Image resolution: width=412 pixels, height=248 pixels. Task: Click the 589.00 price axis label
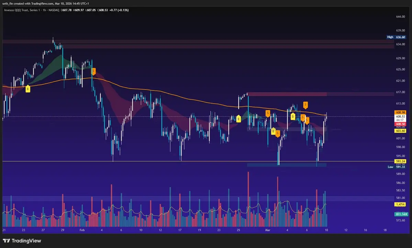tap(400, 174)
